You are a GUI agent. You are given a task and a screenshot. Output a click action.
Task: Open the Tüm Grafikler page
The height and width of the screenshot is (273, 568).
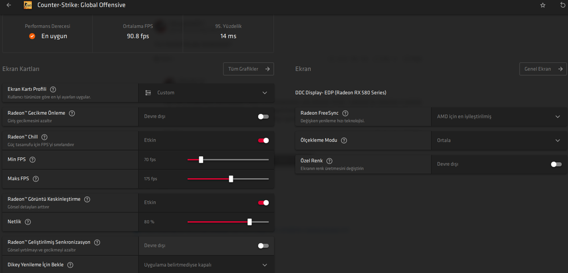(x=249, y=69)
